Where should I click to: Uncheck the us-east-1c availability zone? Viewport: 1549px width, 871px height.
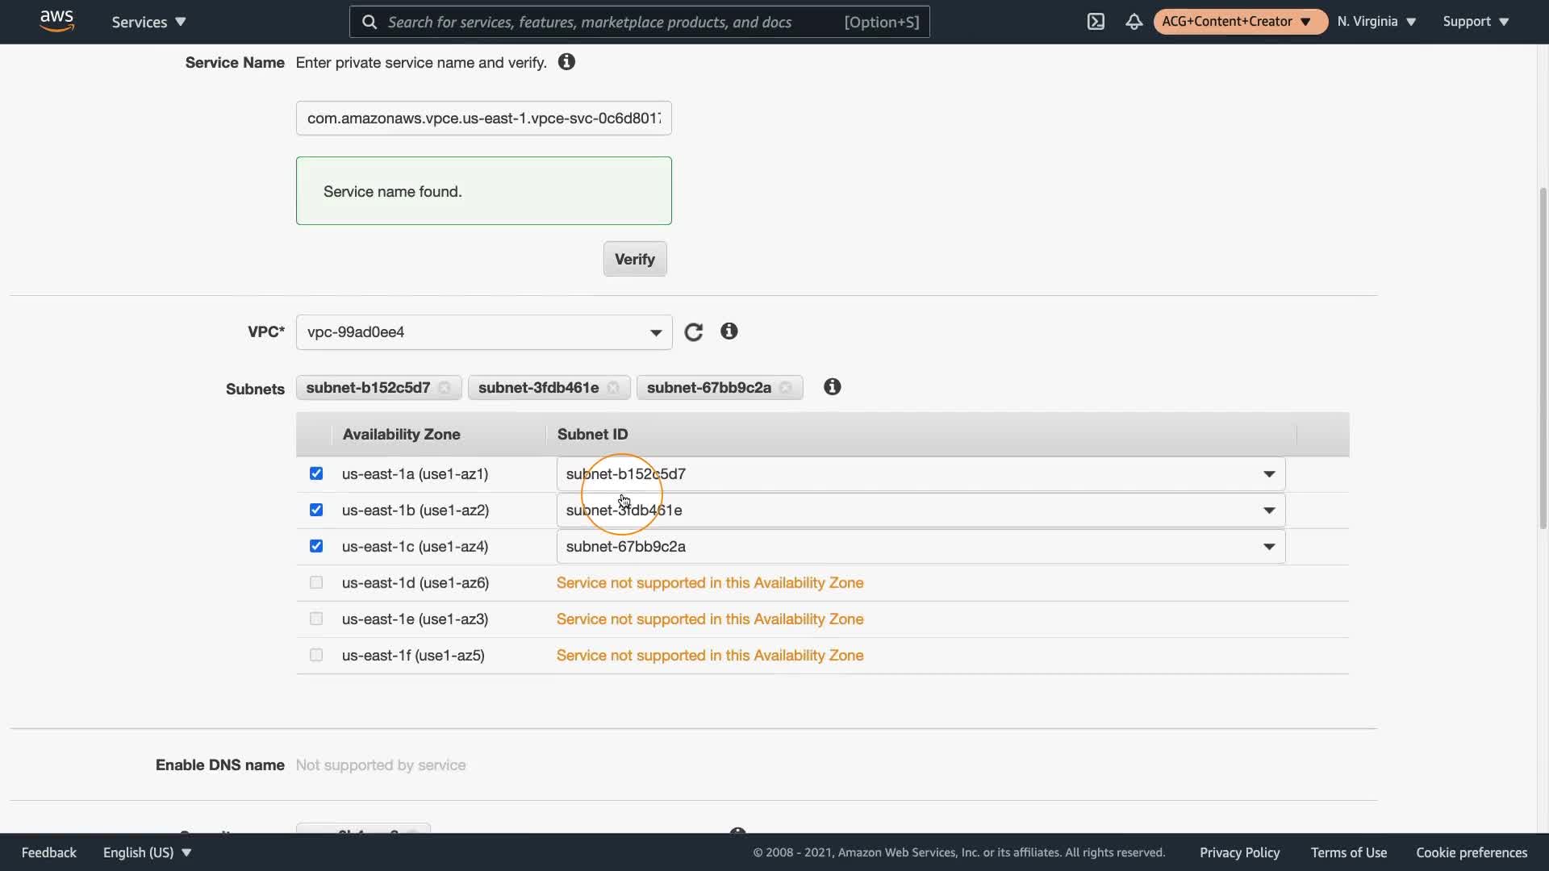pyautogui.click(x=316, y=546)
